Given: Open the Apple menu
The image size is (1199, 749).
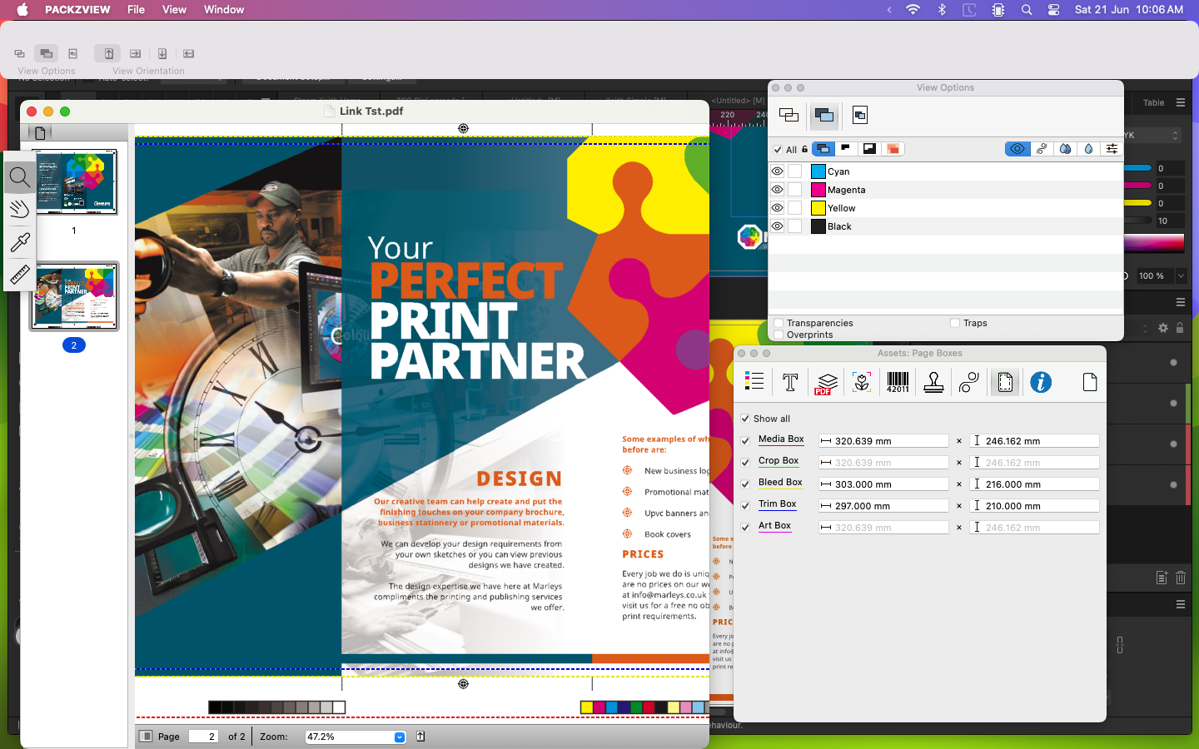Looking at the screenshot, I should pos(22,10).
